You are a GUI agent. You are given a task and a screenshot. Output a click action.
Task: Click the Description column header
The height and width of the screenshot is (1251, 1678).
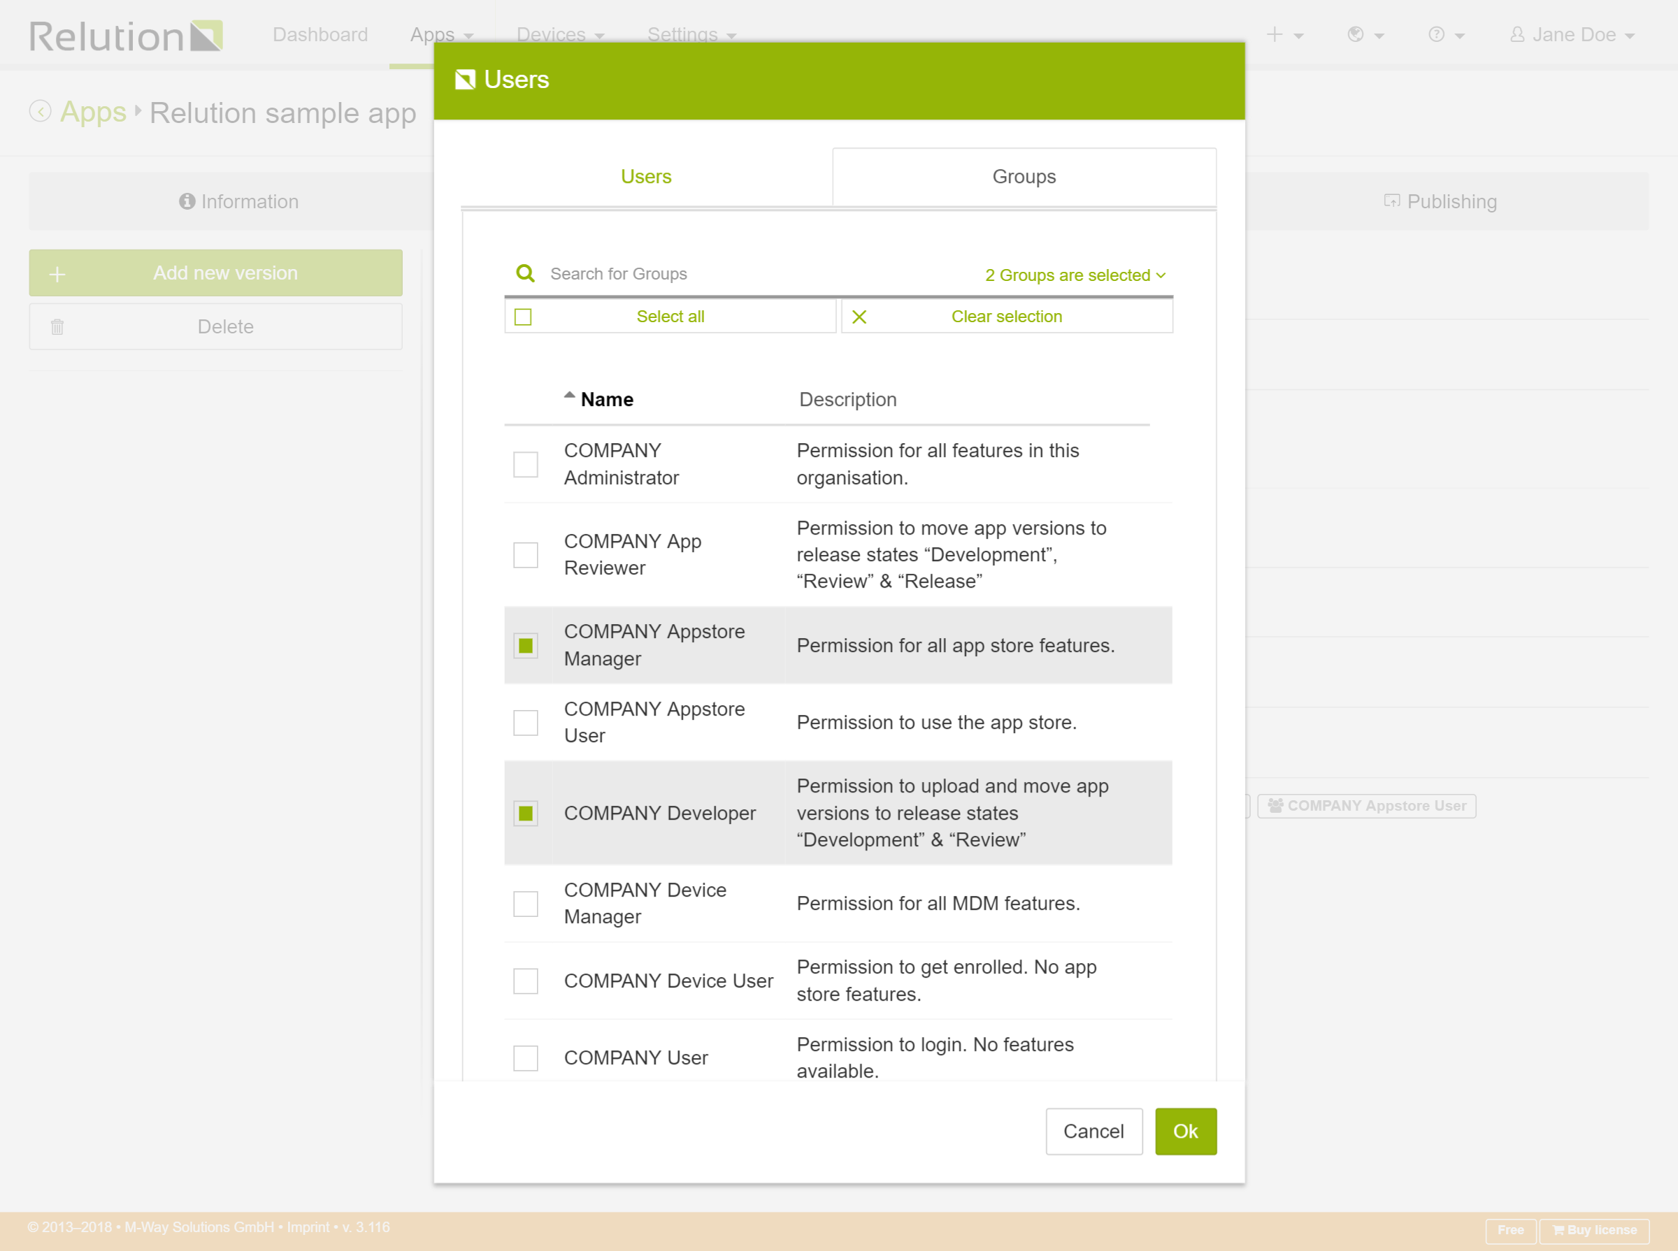847,399
